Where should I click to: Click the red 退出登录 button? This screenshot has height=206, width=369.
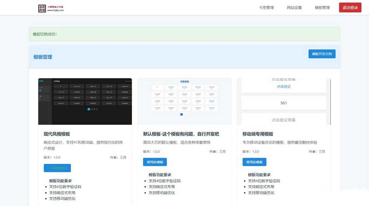point(350,7)
